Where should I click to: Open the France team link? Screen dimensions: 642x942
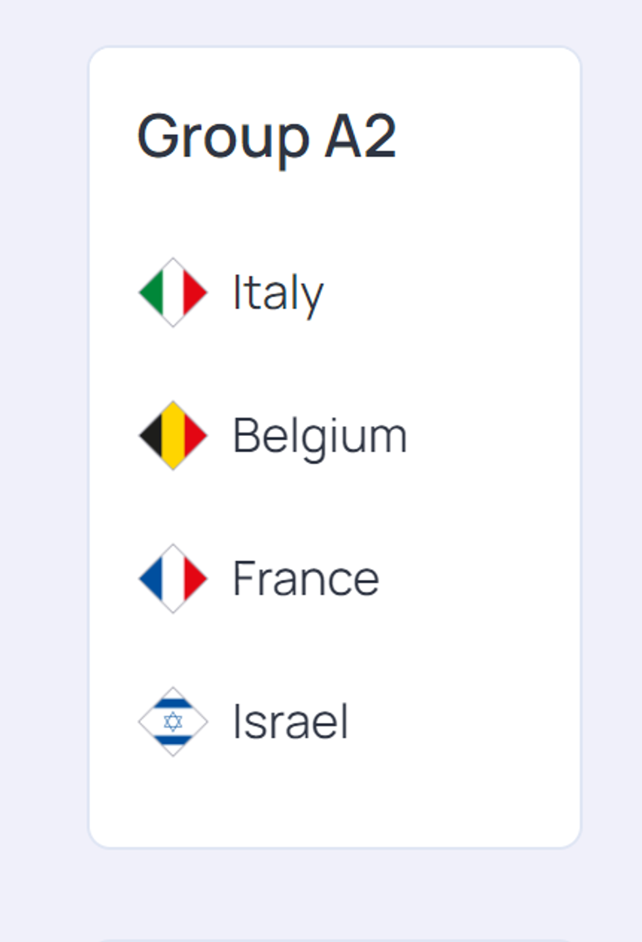[305, 579]
